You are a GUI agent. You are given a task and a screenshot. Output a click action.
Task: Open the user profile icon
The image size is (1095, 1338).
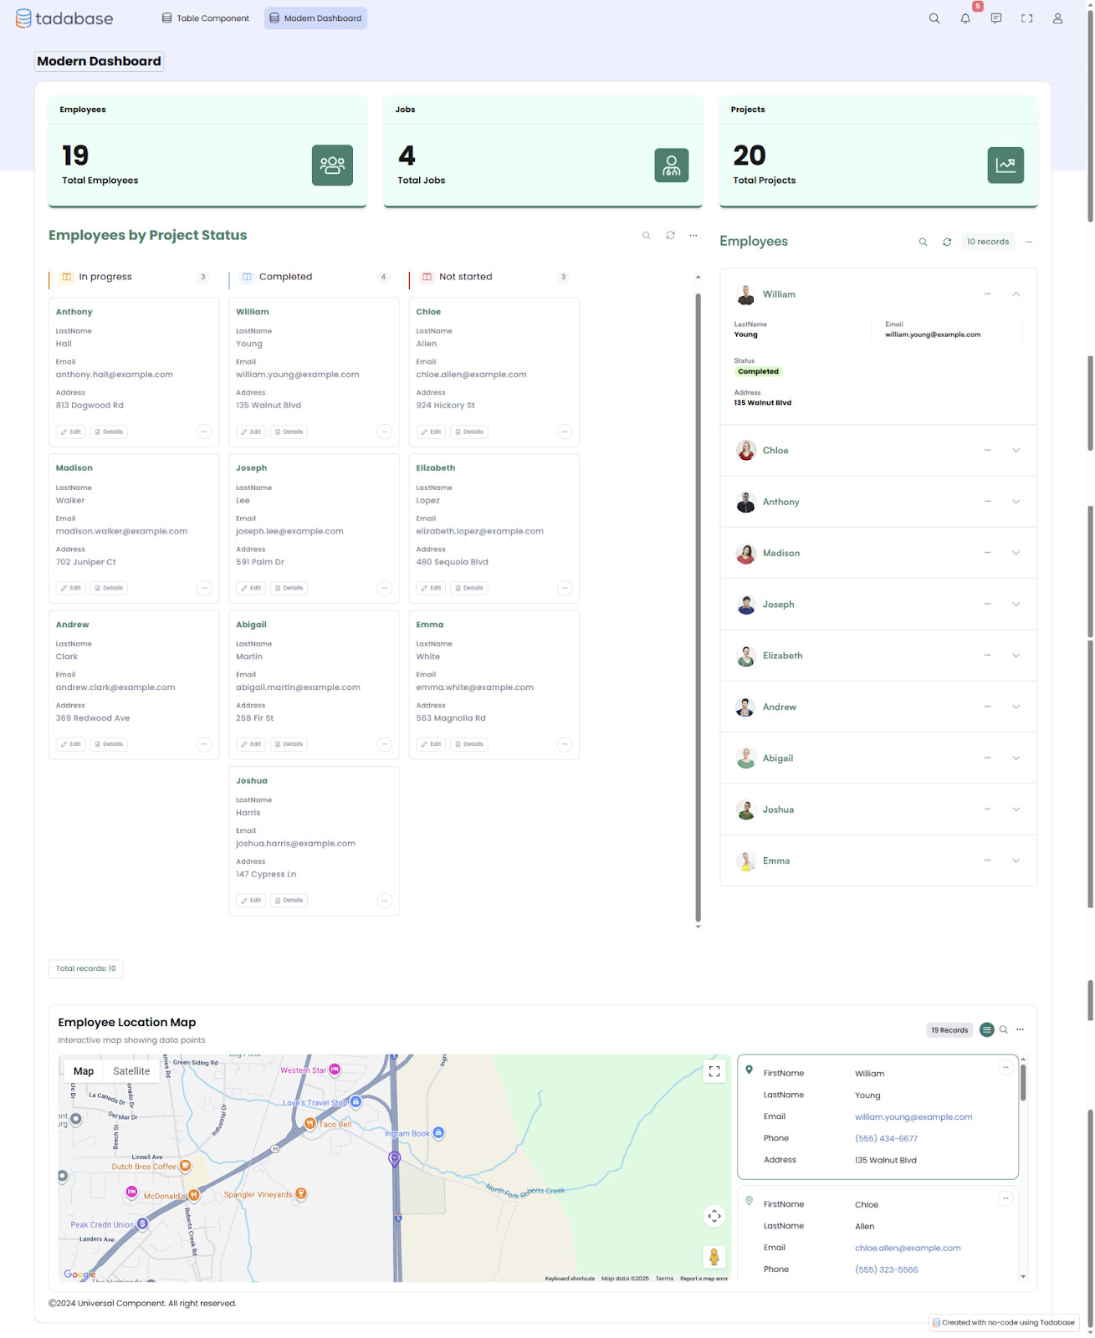1057,18
